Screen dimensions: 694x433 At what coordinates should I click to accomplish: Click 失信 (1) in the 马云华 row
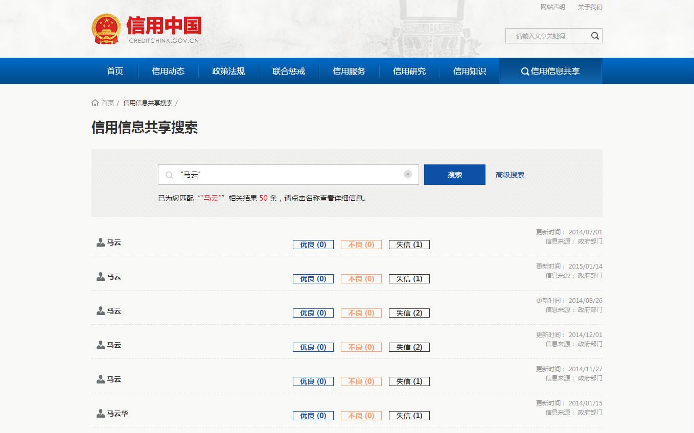pos(409,416)
